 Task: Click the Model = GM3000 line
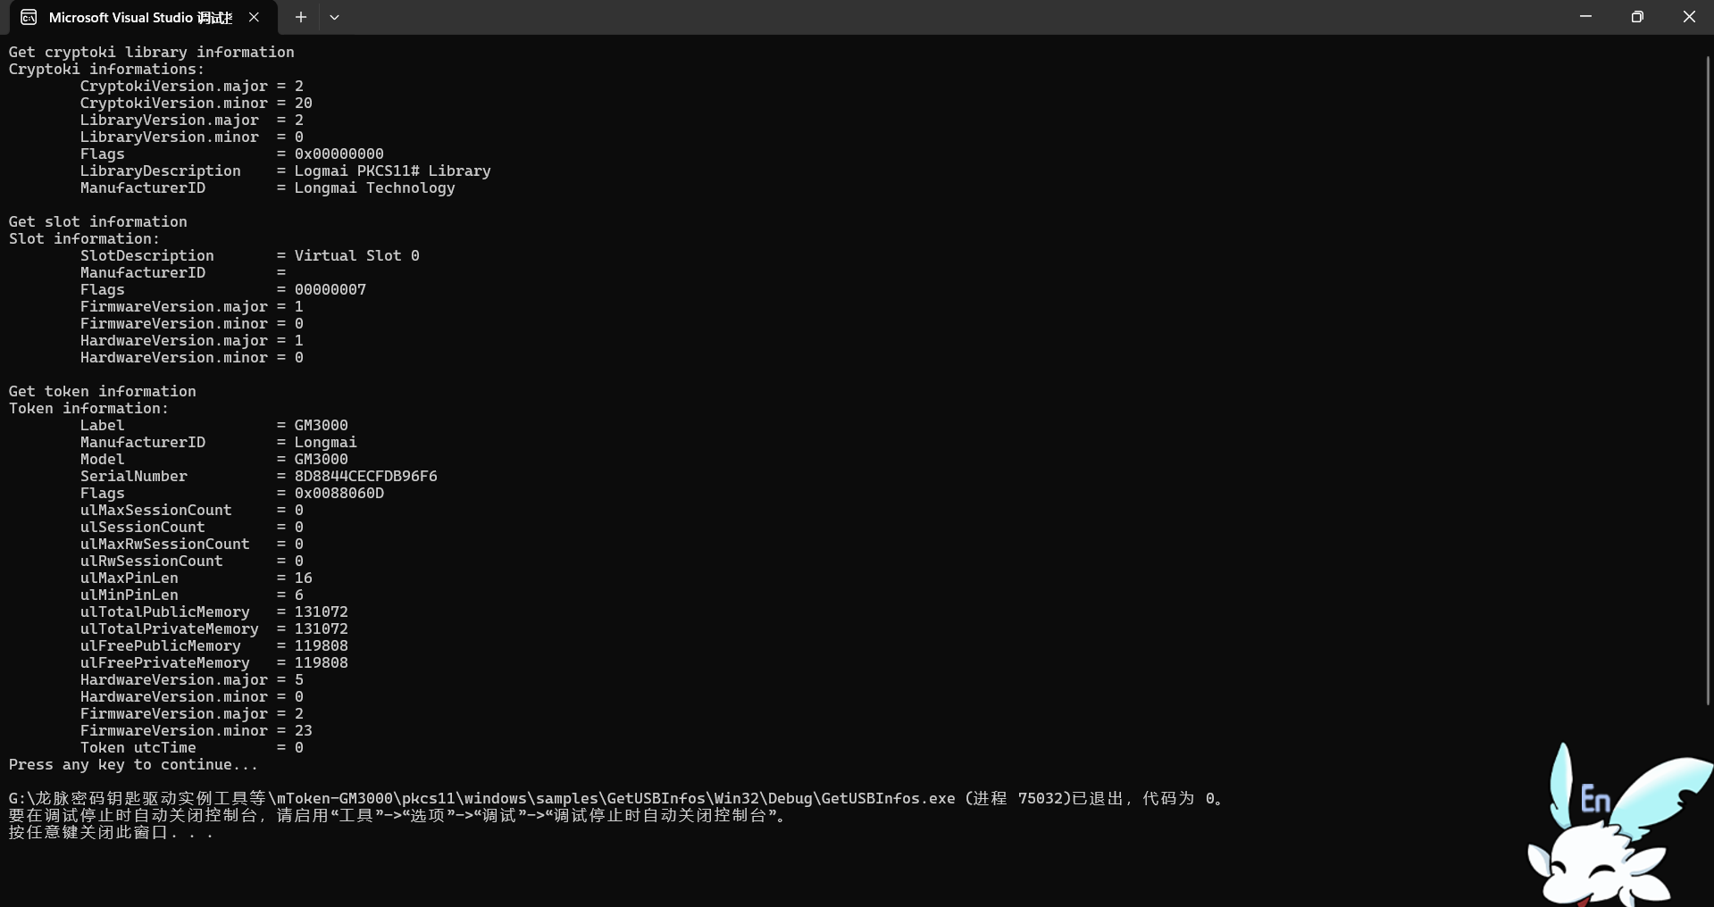[x=214, y=459]
